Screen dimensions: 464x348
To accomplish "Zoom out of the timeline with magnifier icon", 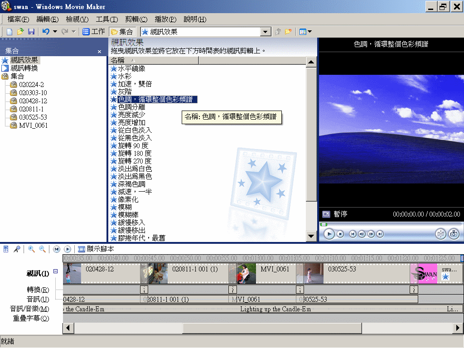I will 42,249.
